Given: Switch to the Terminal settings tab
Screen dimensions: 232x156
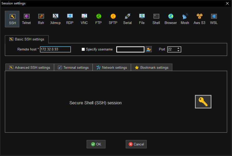Looking at the screenshot, I should point(73,67).
